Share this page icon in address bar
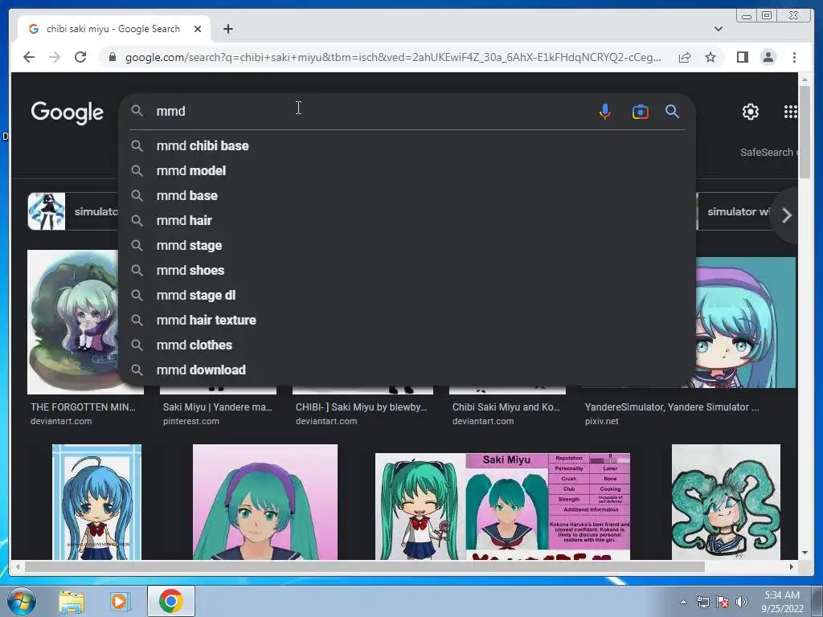Viewport: 823px width, 617px height. [x=685, y=57]
